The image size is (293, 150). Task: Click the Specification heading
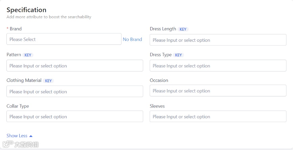[x=26, y=10]
